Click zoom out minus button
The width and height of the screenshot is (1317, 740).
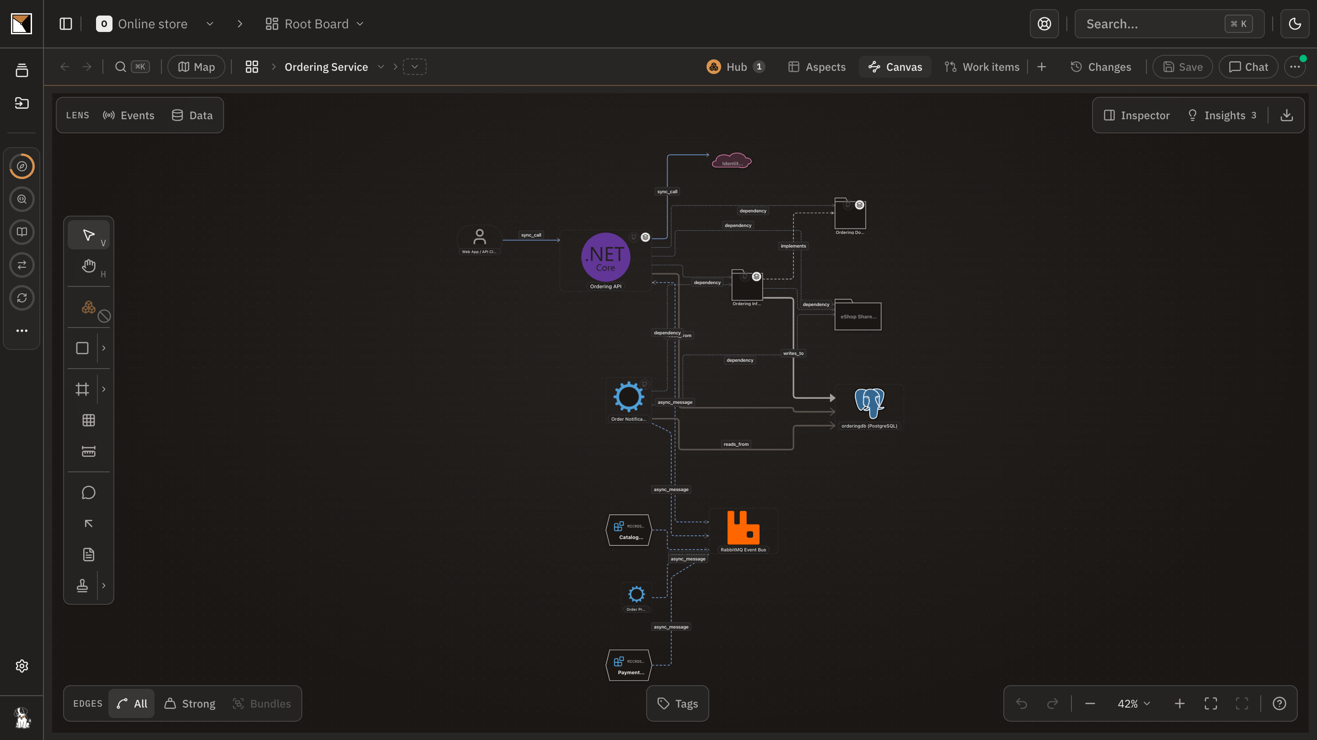coord(1090,704)
